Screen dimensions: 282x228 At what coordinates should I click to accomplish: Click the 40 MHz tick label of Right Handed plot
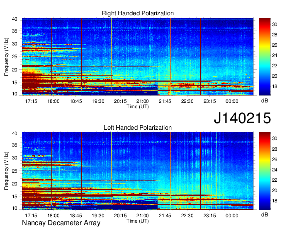tap(15, 19)
